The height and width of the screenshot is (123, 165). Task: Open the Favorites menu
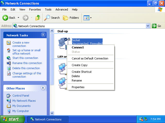point(35,9)
